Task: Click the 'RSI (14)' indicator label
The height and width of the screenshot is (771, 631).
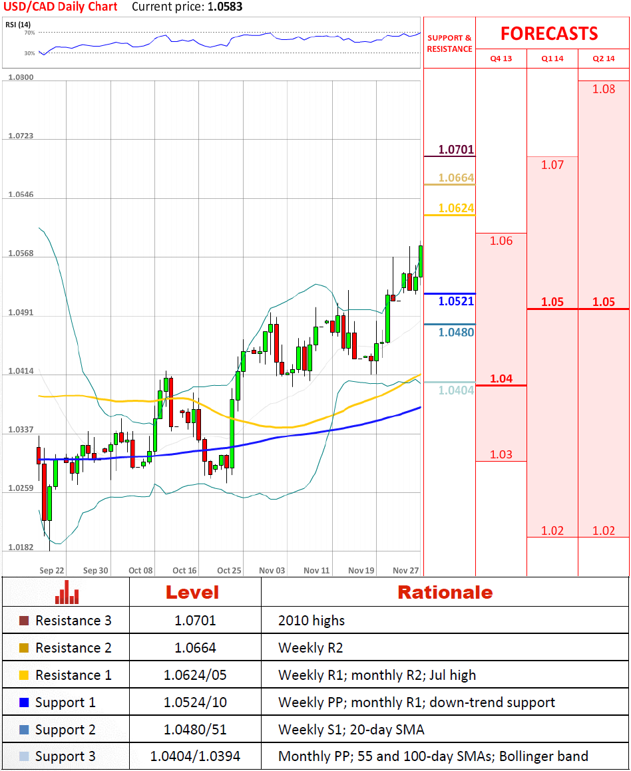Action: click(18, 25)
